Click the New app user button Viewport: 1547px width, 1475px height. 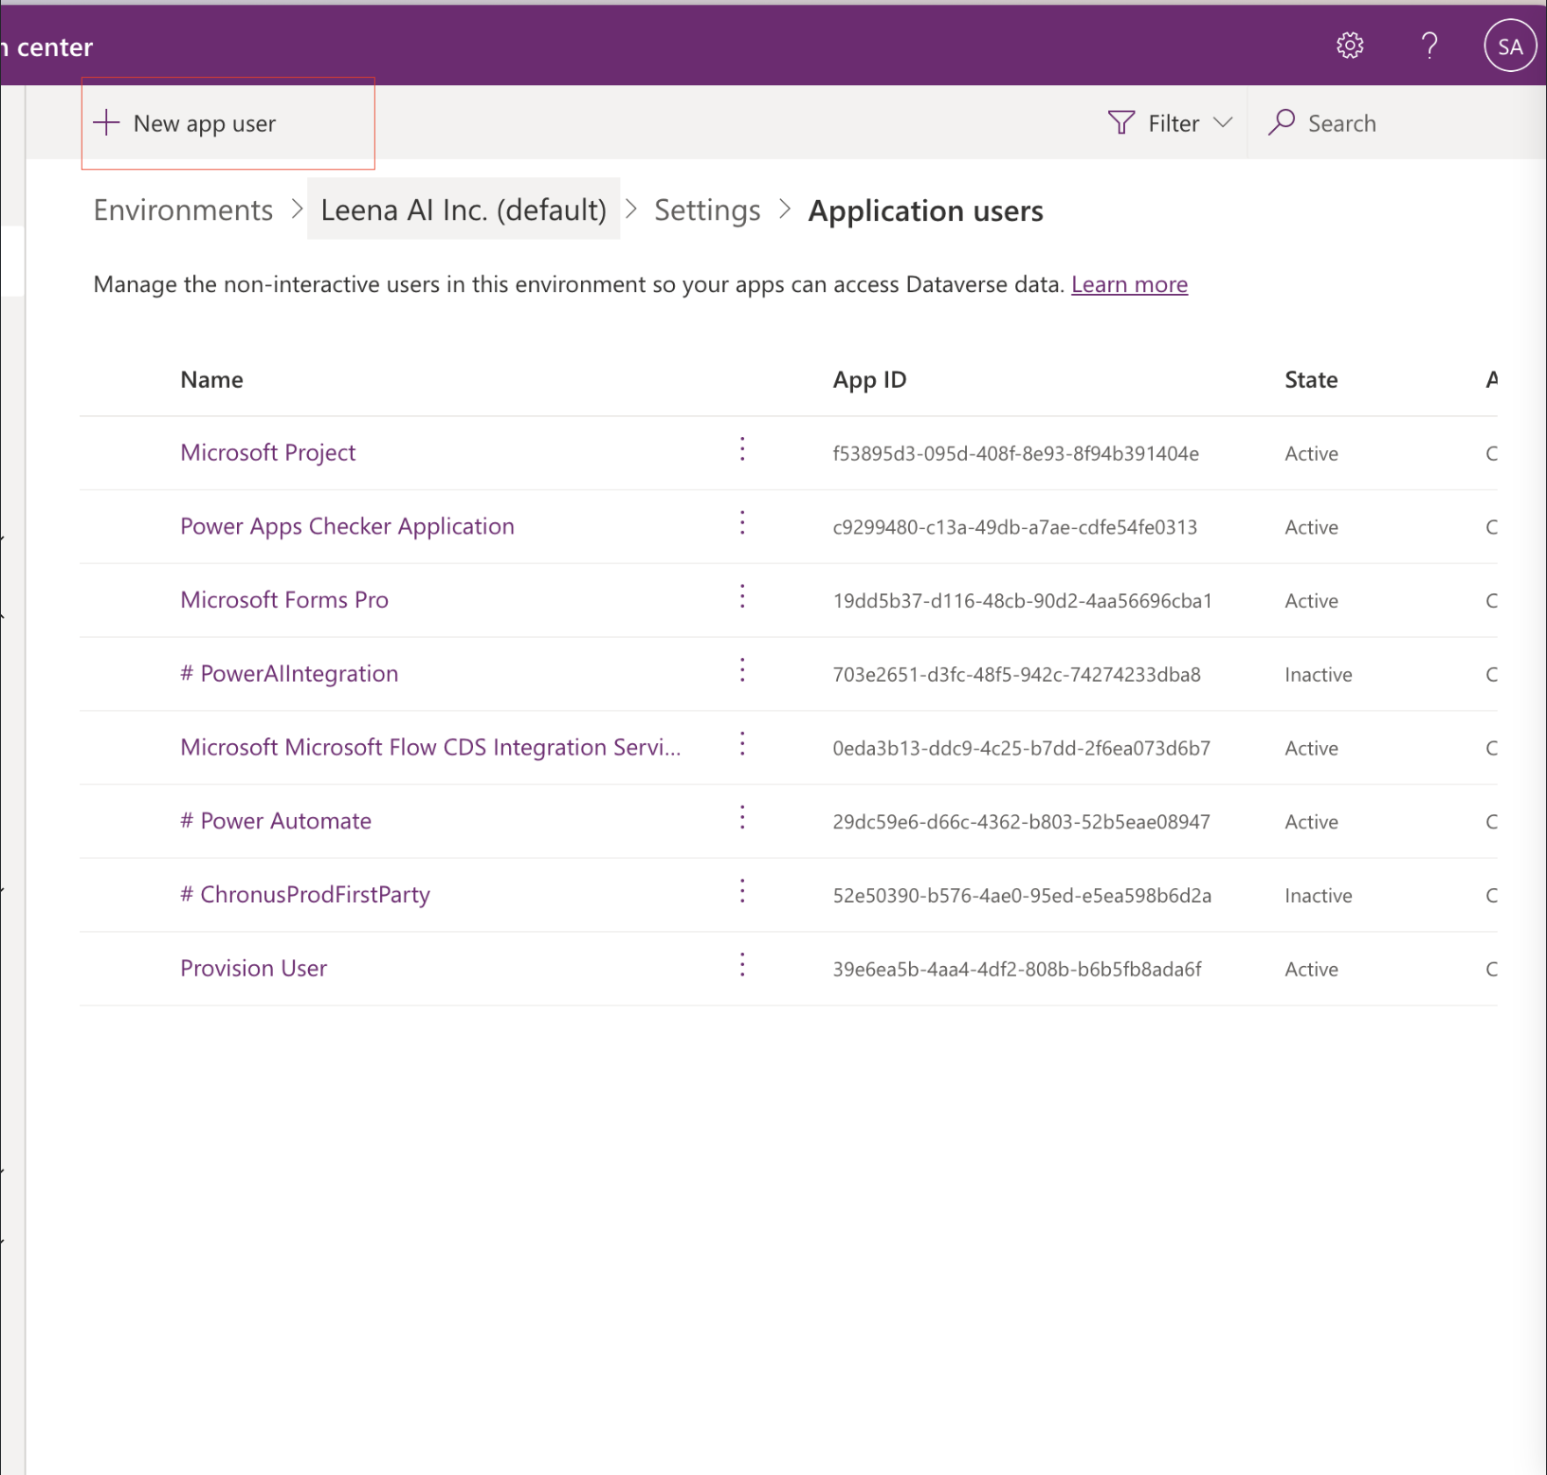coord(185,123)
